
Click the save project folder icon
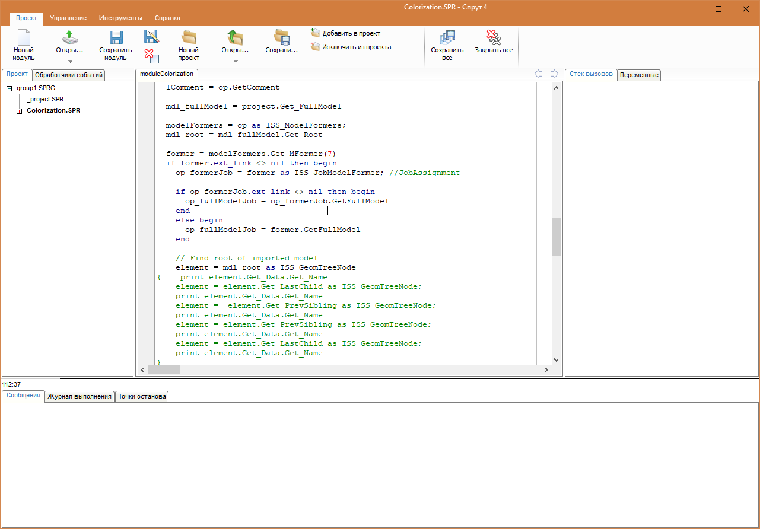281,38
